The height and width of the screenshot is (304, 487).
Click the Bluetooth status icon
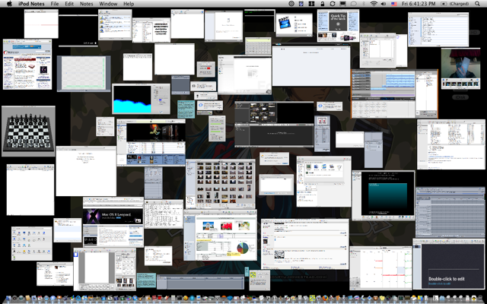point(364,4)
